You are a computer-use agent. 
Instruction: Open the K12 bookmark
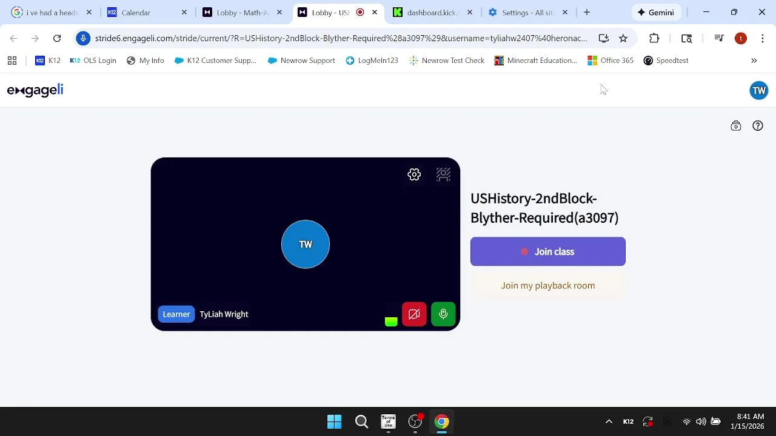click(48, 61)
